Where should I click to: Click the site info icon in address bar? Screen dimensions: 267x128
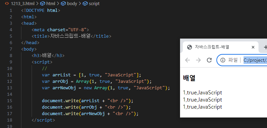[223, 60]
